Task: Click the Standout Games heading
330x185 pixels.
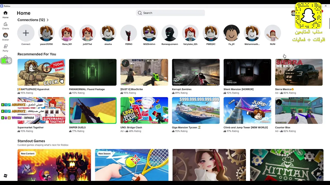Action: pyautogui.click(x=31, y=141)
